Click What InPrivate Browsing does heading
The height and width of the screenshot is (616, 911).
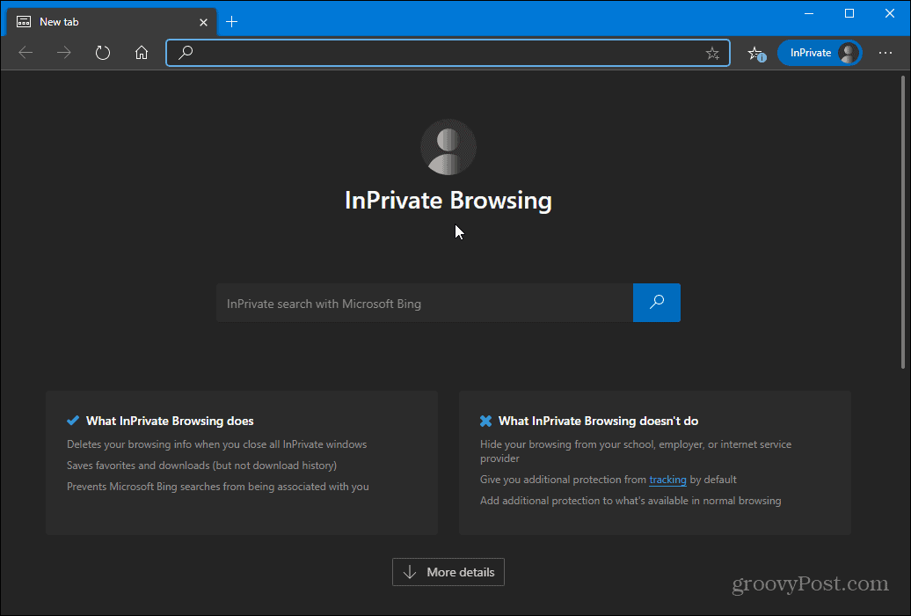170,421
